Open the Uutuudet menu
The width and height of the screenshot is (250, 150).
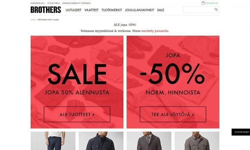pos(74,10)
